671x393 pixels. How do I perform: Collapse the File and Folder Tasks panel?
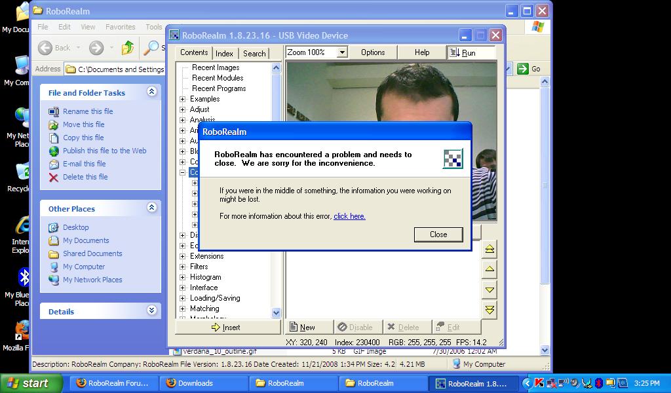(151, 92)
